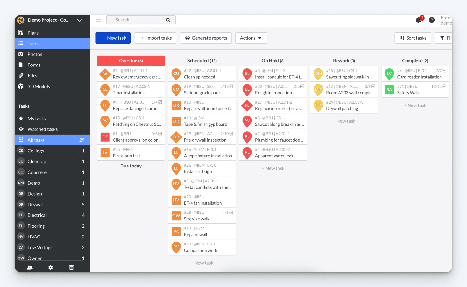This screenshot has height=287, width=467.
Task: Open project settings via the gear icon
Action: pos(51,268)
